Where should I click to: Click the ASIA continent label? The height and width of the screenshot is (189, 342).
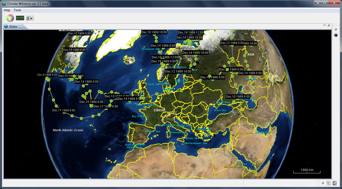point(251,54)
